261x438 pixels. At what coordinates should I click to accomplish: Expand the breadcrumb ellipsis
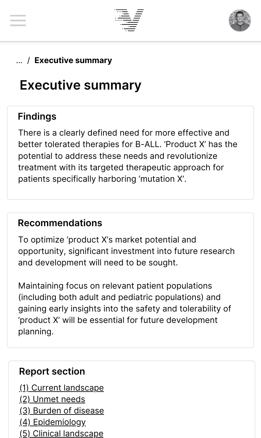19,60
